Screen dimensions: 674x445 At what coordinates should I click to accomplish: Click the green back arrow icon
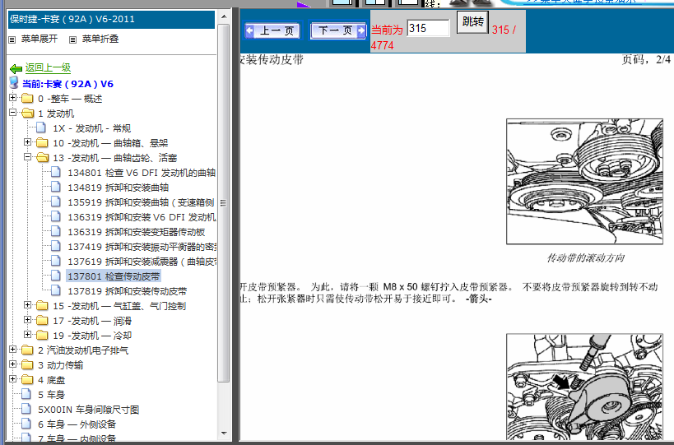pos(16,68)
